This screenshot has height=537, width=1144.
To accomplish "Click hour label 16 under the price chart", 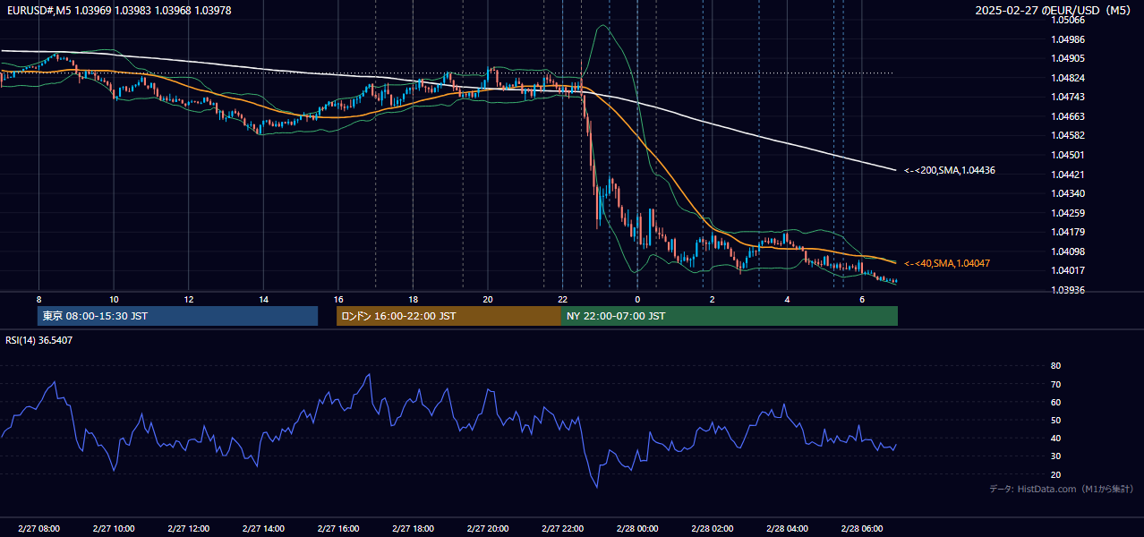I will point(337,299).
